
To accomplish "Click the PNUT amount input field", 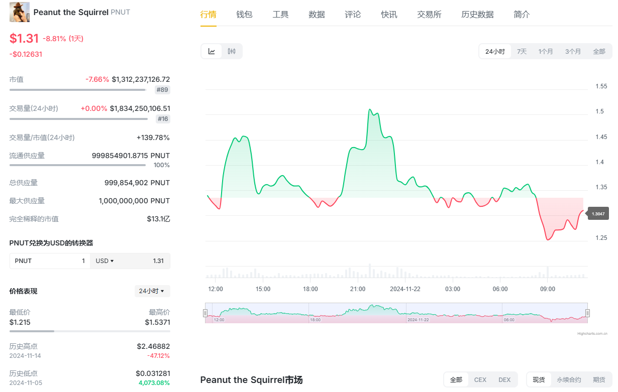I will (x=50, y=261).
